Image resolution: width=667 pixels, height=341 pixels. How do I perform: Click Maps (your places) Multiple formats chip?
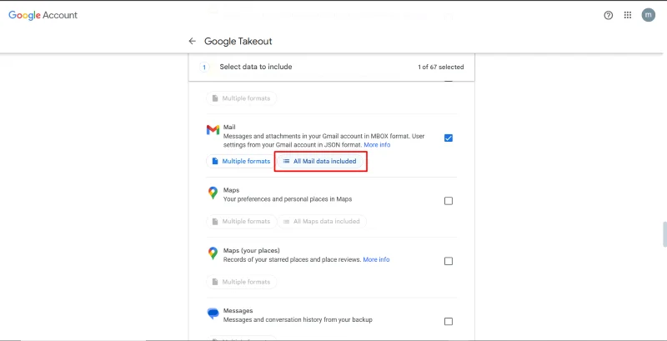pyautogui.click(x=241, y=282)
